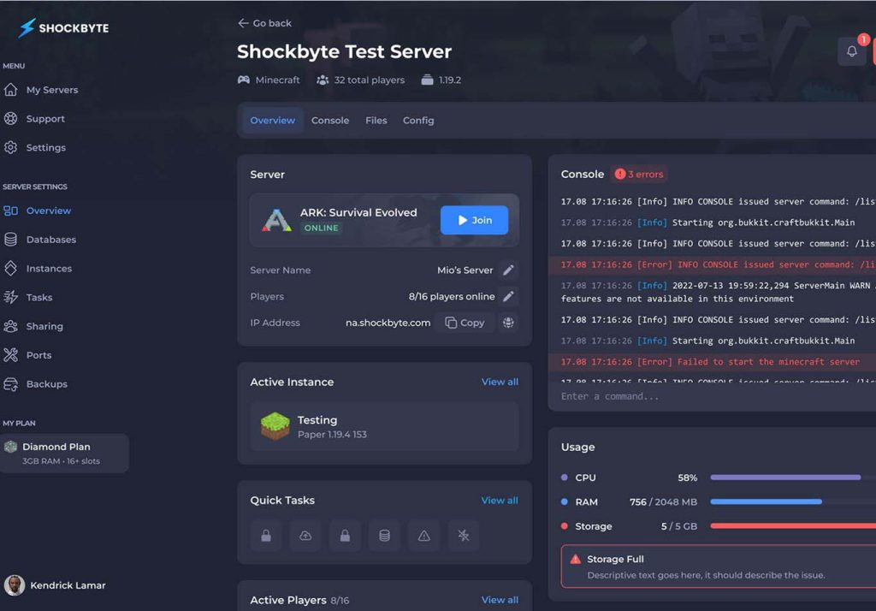Click the CPU usage bar
The image size is (876, 611).
(x=793, y=478)
